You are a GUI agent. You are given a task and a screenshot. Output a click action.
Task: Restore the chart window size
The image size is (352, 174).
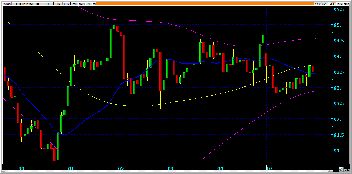345,4
